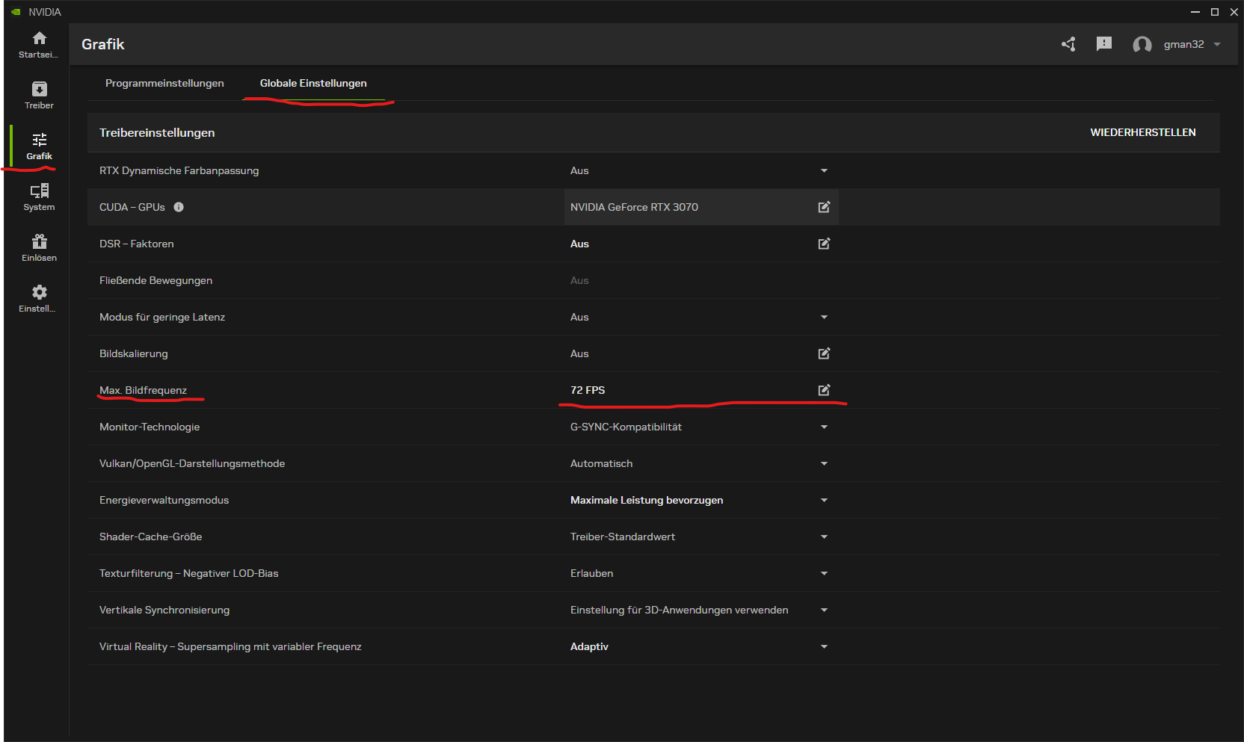Open the Startseite home icon in sidebar
Screen dimensions: 1244x742
coord(40,38)
